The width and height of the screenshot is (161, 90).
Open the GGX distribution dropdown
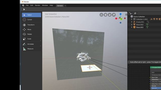click(156, 72)
